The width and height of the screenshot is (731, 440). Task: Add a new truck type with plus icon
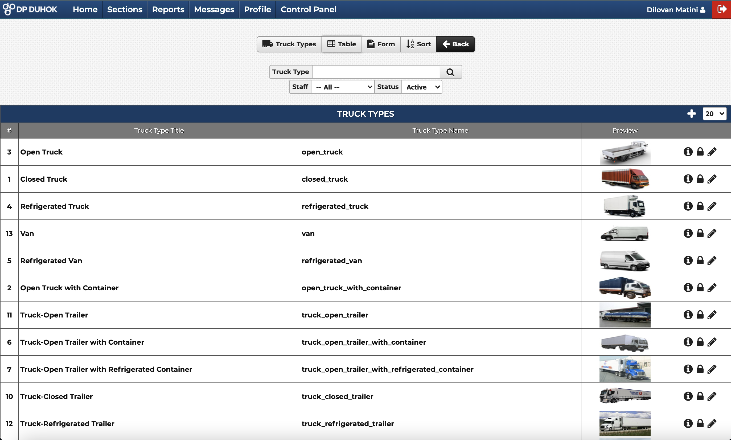[x=691, y=114]
